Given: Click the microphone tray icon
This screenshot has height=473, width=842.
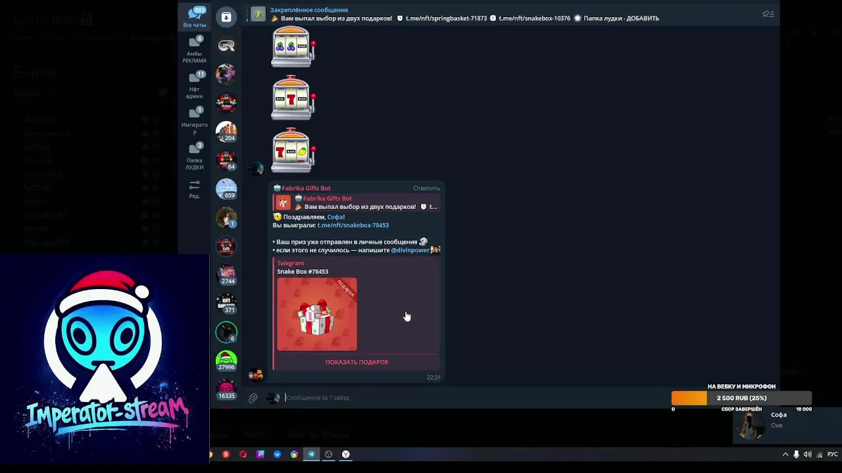Looking at the screenshot, I should 796,455.
